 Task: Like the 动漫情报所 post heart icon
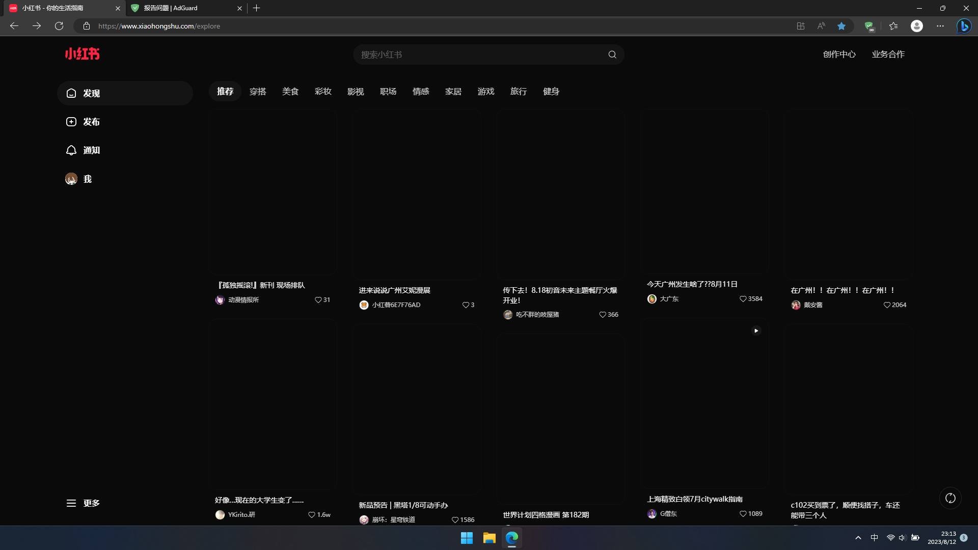318,300
